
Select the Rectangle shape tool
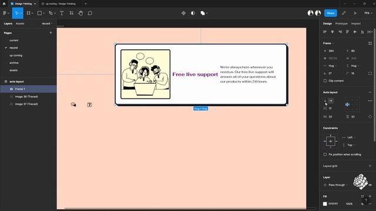39,13
